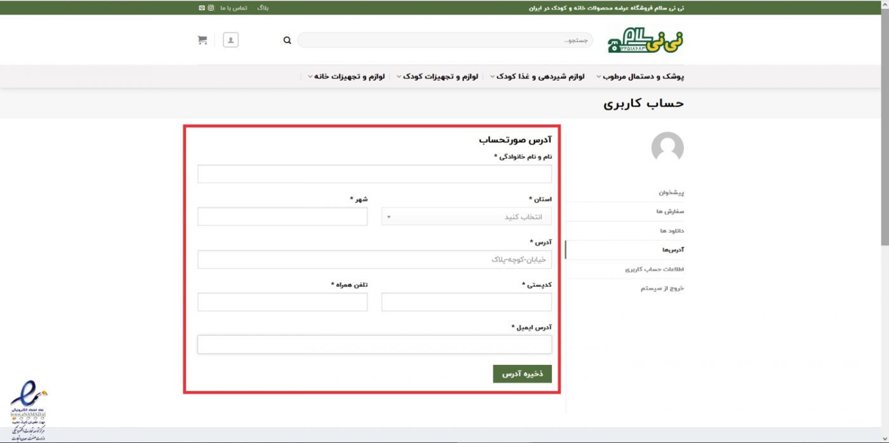Open the shopping cart icon

203,40
